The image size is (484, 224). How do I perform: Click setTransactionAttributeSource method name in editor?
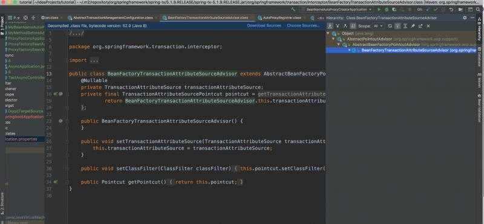(159, 141)
